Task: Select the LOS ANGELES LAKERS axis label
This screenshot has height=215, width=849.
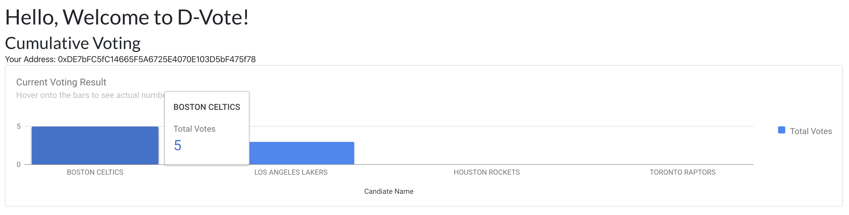Action: click(x=291, y=172)
